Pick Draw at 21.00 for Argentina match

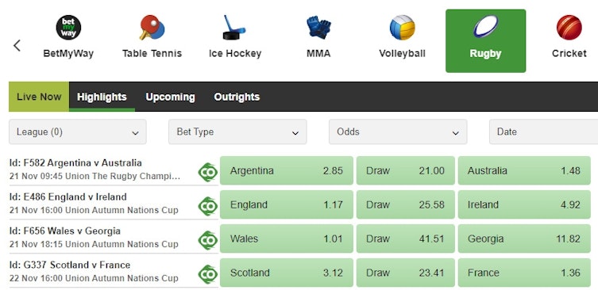coord(405,170)
